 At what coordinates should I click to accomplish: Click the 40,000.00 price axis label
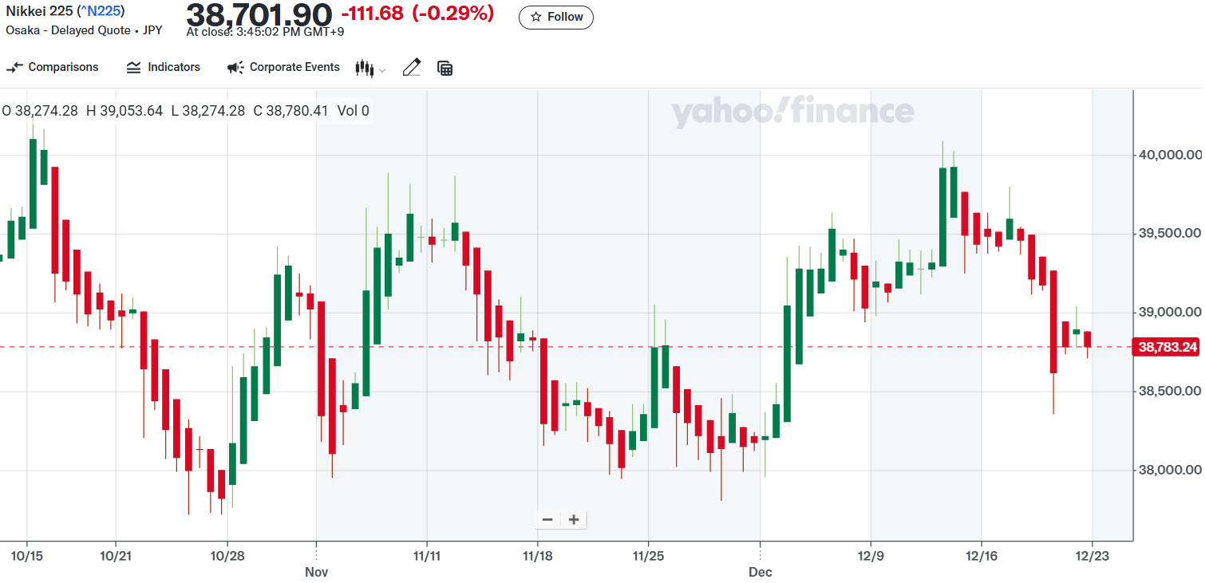[x=1167, y=155]
